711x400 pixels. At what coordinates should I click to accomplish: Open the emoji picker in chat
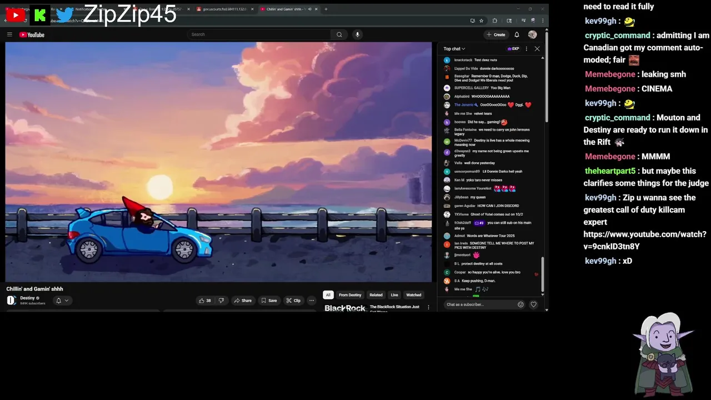tap(520, 304)
